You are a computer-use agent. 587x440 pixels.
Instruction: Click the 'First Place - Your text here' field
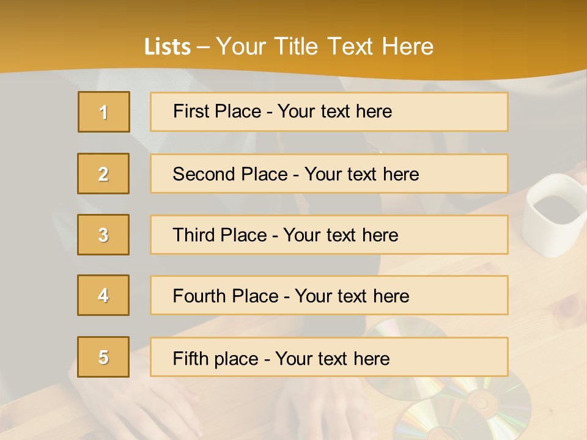[329, 112]
